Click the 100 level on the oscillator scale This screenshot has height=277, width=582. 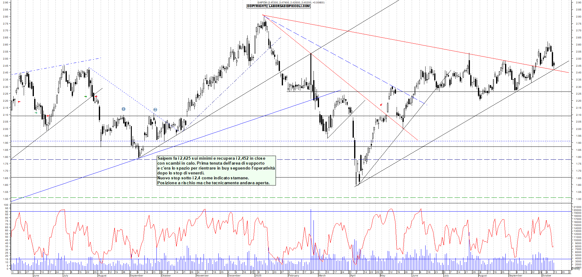[x=6, y=205]
